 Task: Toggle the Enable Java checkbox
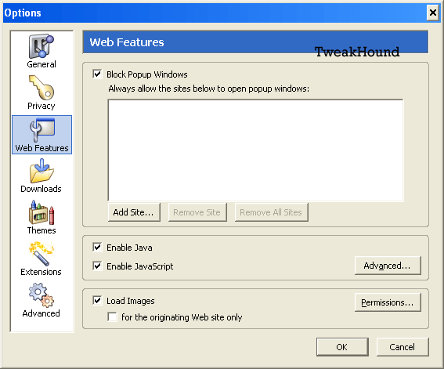pos(97,248)
